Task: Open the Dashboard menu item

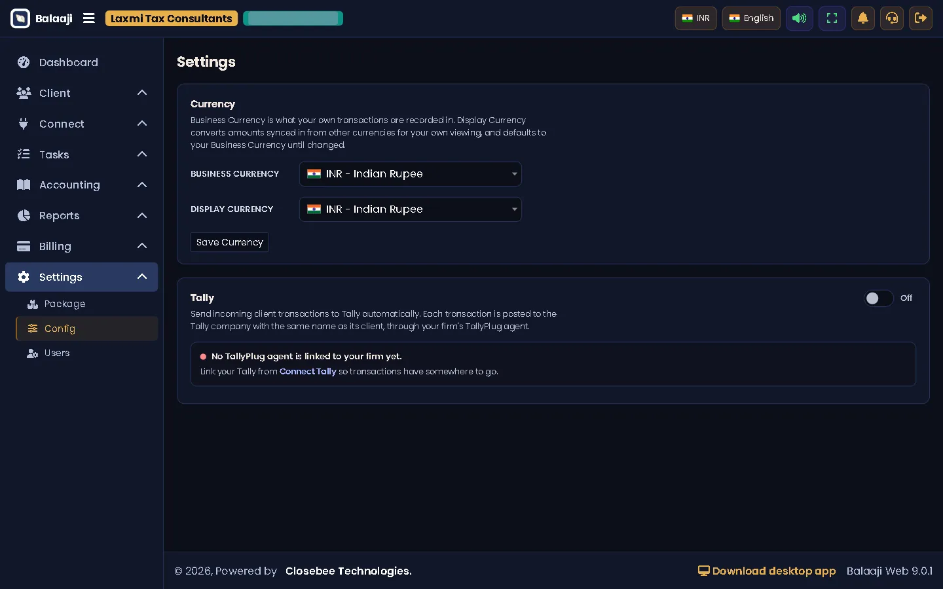Action: point(82,62)
